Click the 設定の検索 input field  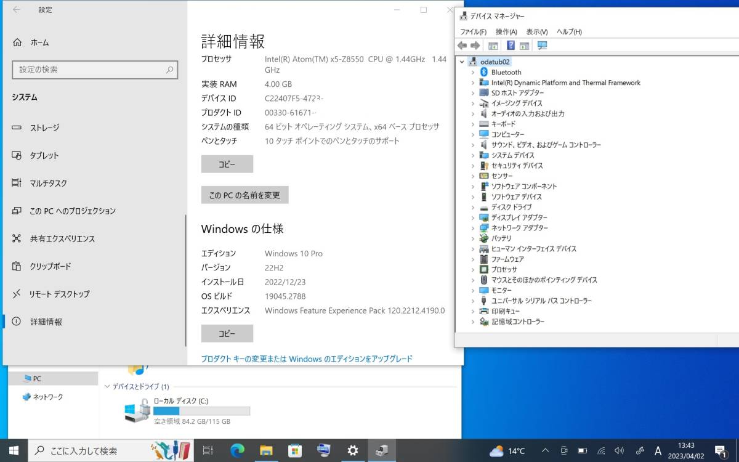tap(95, 70)
